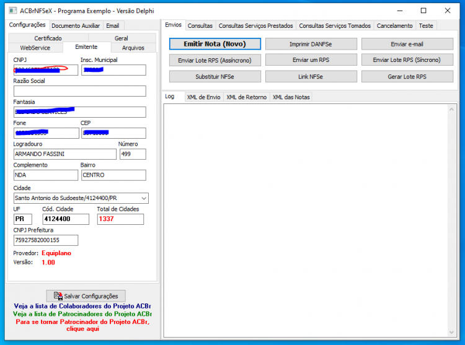Viewport: 465px width, 345px height.
Task: Open the Configurações tab
Action: click(x=27, y=25)
